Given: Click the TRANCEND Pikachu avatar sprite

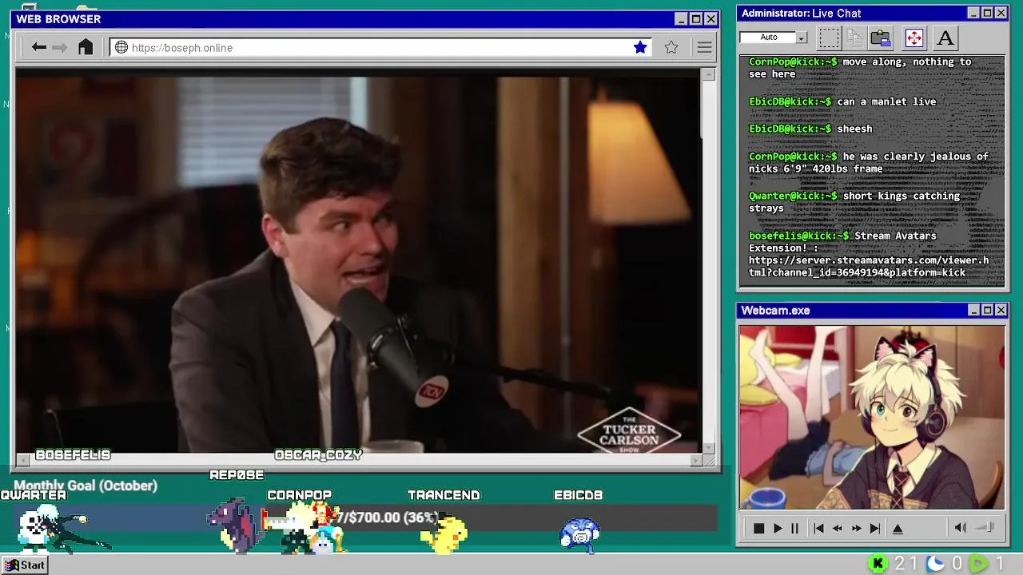Looking at the screenshot, I should click(x=444, y=533).
